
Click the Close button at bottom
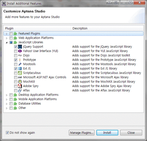(131, 132)
